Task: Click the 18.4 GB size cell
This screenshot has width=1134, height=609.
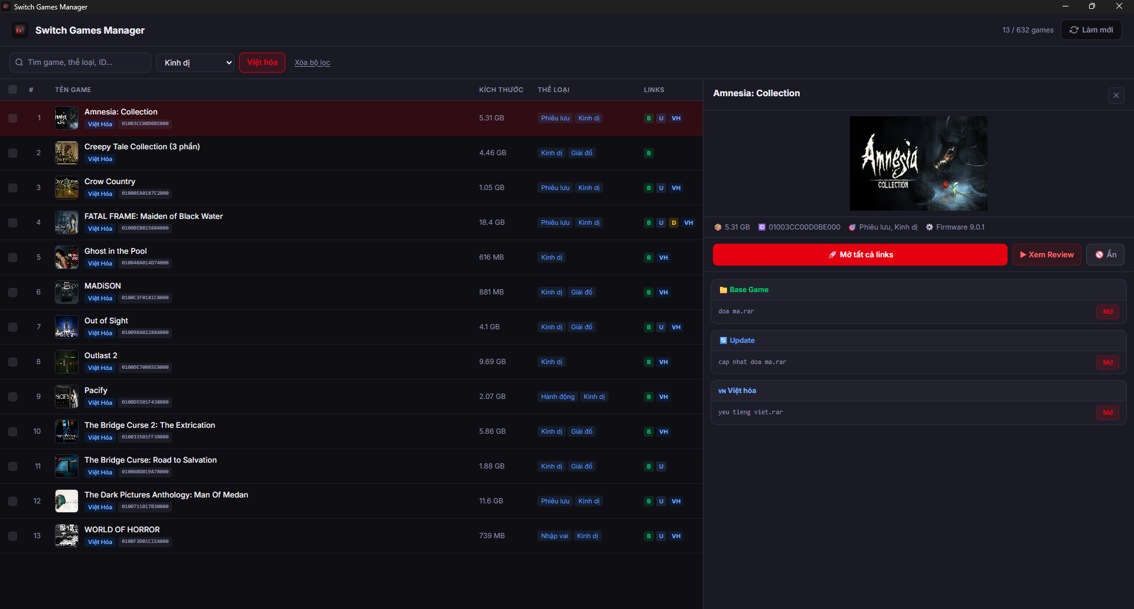Action: [x=491, y=222]
